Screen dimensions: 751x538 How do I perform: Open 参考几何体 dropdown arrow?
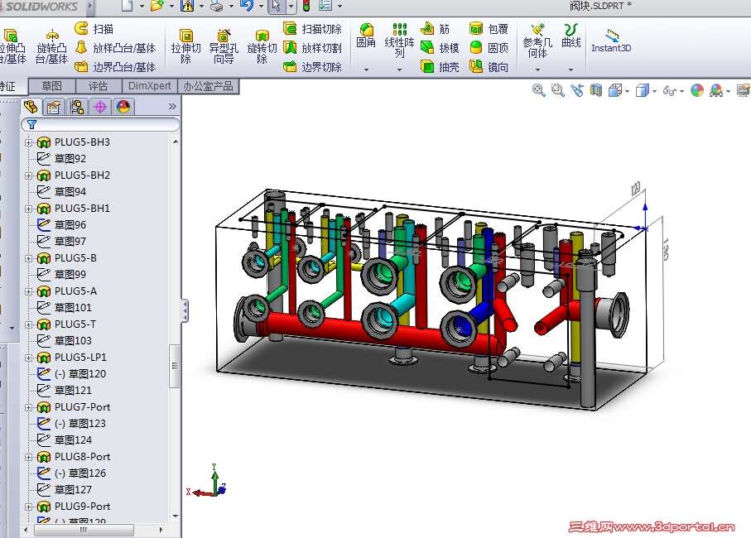537,70
